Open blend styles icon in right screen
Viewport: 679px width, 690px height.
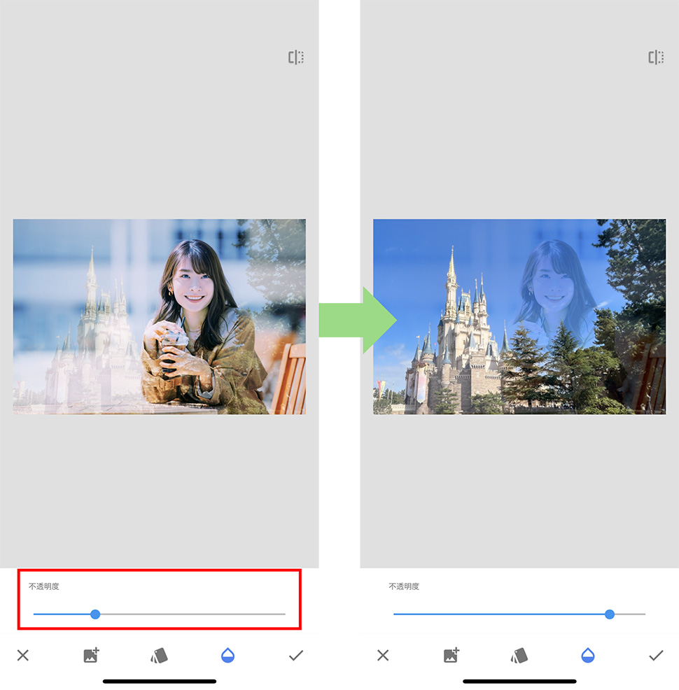tap(519, 655)
